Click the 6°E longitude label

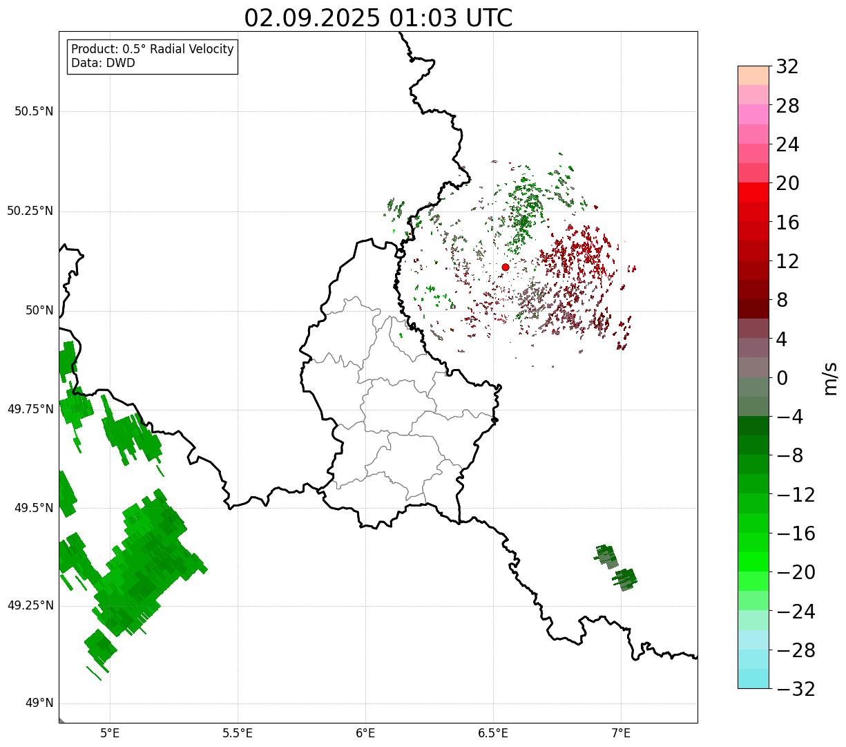[x=365, y=732]
